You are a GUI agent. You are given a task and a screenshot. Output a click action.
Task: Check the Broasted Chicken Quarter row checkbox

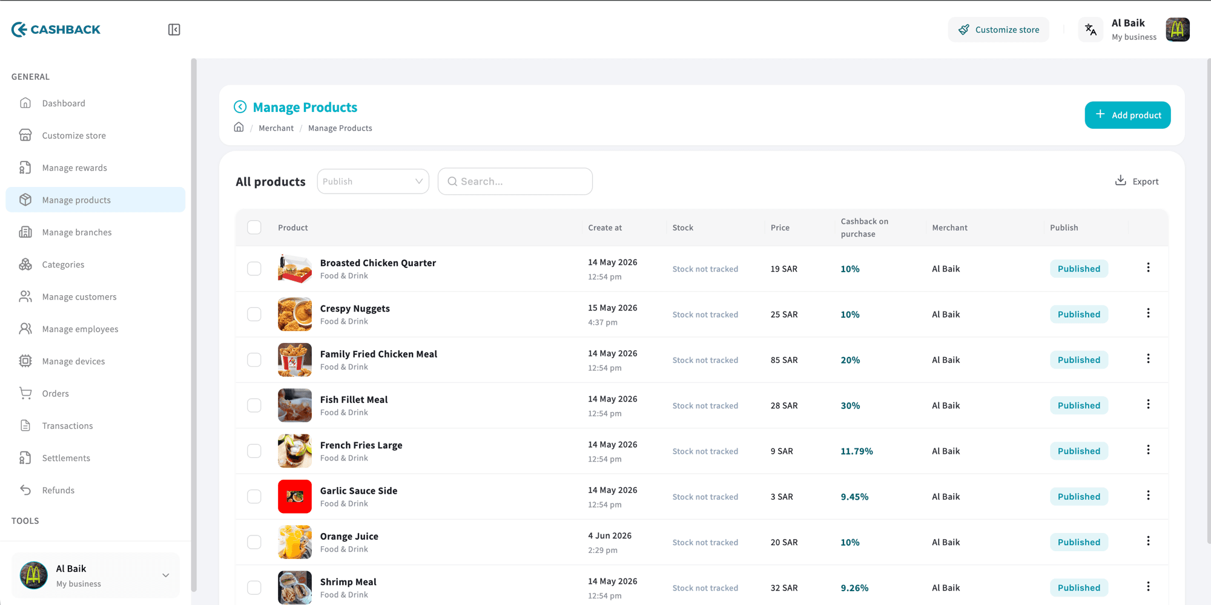click(x=254, y=269)
